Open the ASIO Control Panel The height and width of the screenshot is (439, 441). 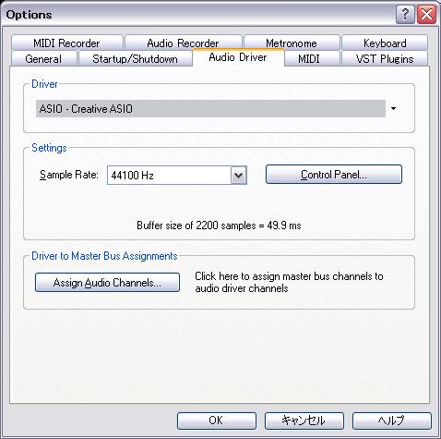click(334, 175)
